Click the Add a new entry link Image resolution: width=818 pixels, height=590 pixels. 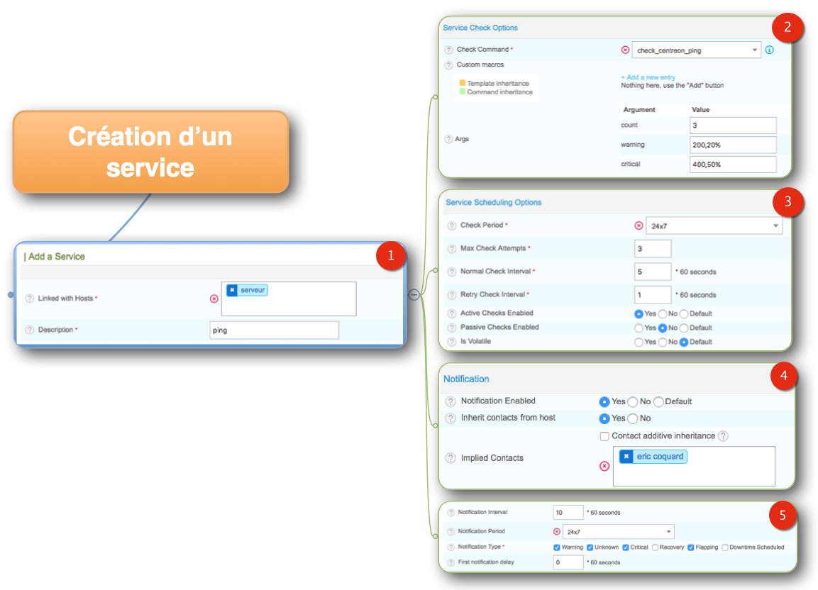coord(648,77)
